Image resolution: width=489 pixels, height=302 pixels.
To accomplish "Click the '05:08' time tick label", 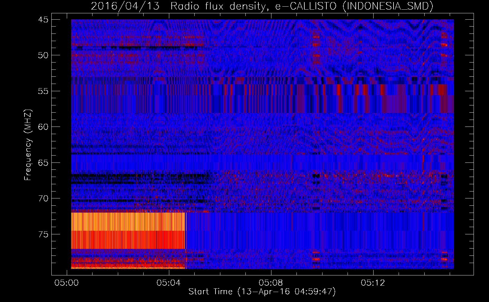I will point(271,283).
